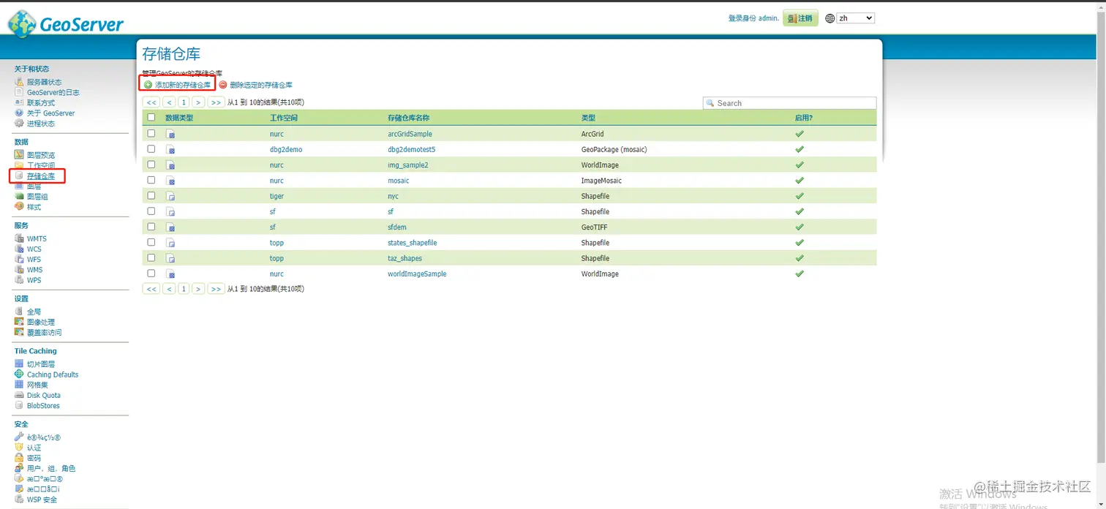Click the GeoServer logo

click(65, 23)
